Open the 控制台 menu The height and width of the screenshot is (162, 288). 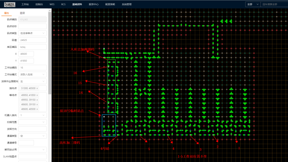39,4
